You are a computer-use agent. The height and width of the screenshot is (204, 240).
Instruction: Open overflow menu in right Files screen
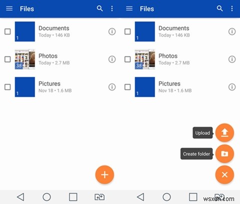232,8
